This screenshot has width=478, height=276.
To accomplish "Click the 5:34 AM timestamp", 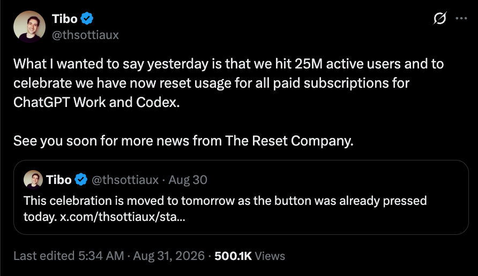I will pos(101,256).
